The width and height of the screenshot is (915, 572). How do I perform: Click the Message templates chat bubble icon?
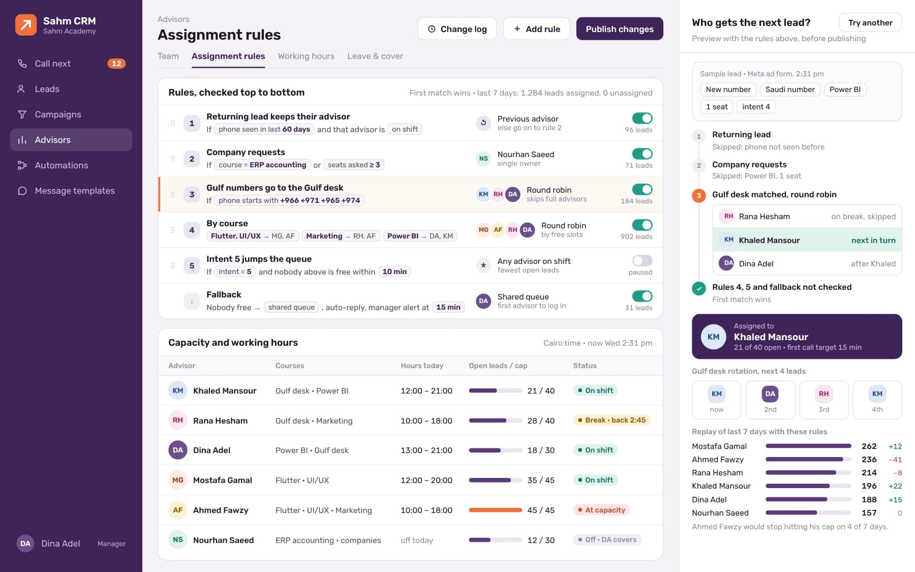pyautogui.click(x=22, y=191)
